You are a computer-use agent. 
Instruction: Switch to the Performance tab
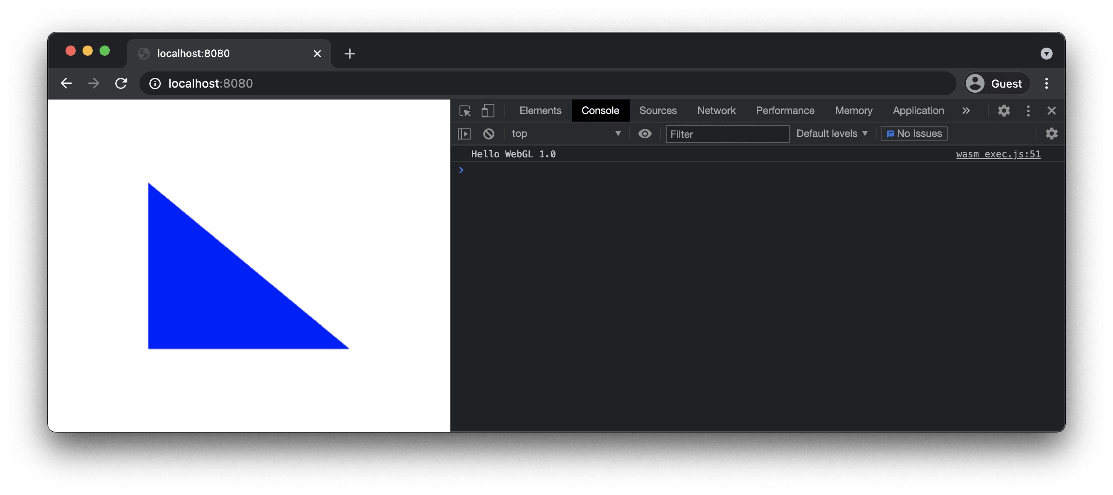(x=785, y=111)
